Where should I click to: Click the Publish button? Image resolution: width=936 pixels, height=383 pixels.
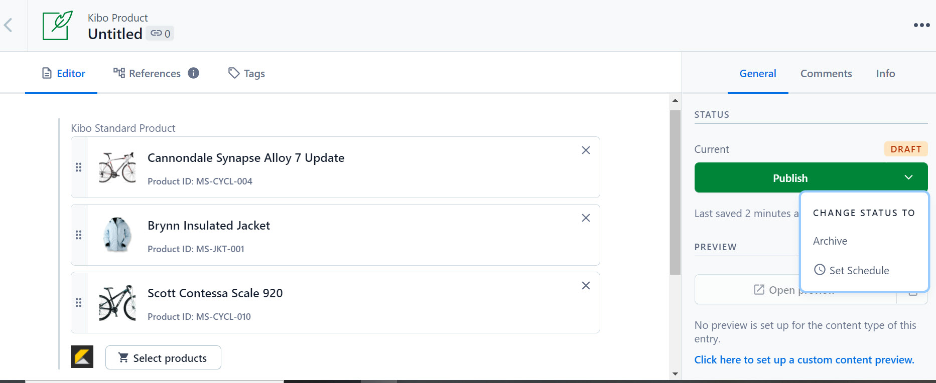[x=790, y=177]
